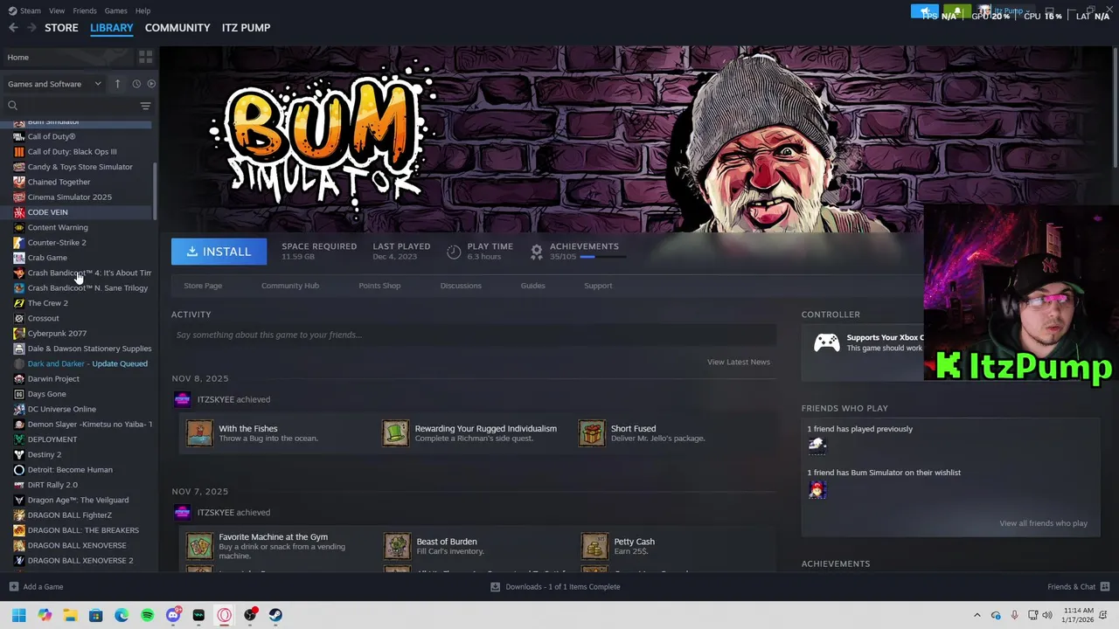Switch to the STORE tab
This screenshot has width=1119, height=629.
point(61,28)
